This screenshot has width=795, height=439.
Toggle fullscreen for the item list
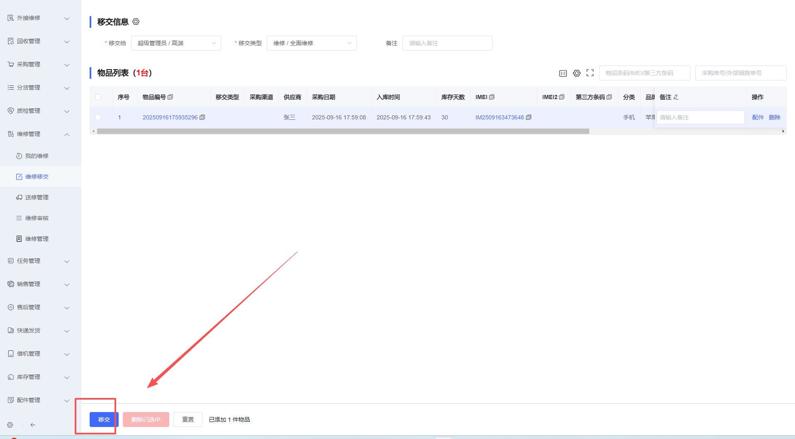[590, 73]
